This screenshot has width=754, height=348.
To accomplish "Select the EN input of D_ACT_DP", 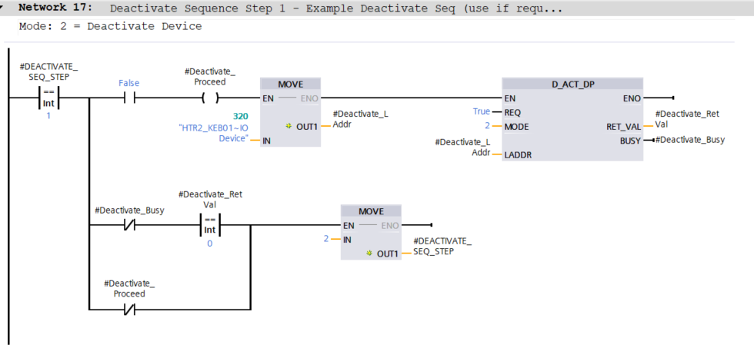I will pos(509,98).
